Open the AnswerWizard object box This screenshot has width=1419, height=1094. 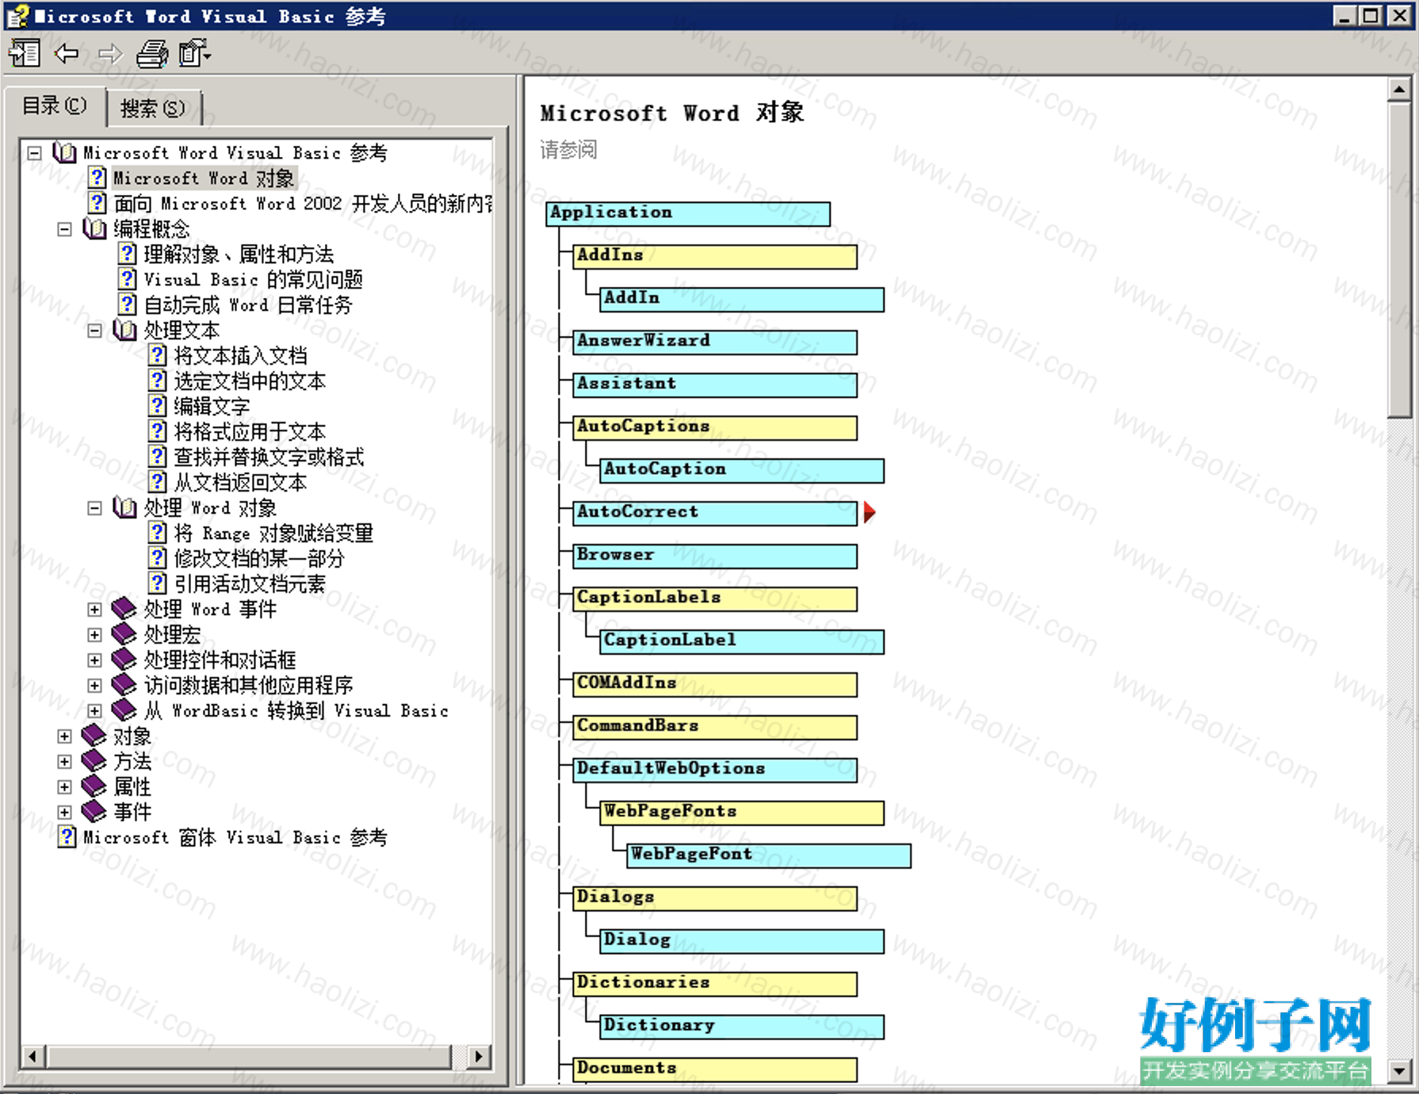tap(715, 342)
